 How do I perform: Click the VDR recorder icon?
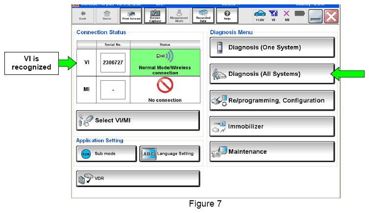pyautogui.click(x=86, y=179)
